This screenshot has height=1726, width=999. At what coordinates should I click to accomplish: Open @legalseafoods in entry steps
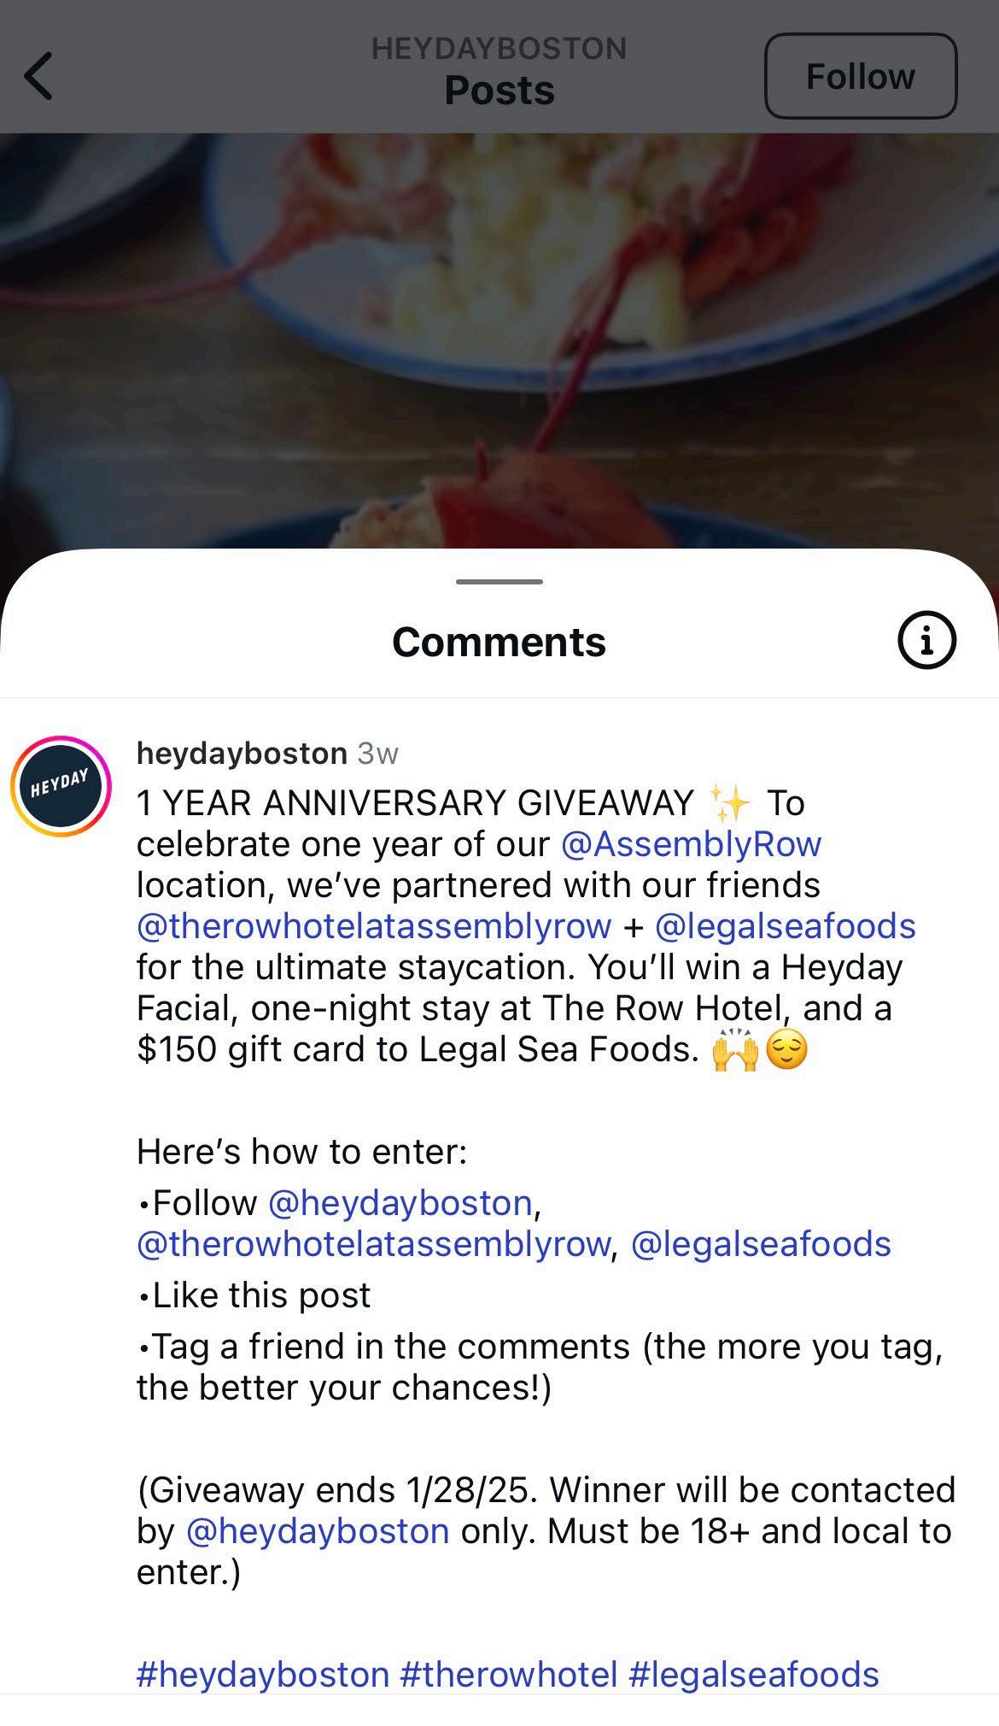761,1244
